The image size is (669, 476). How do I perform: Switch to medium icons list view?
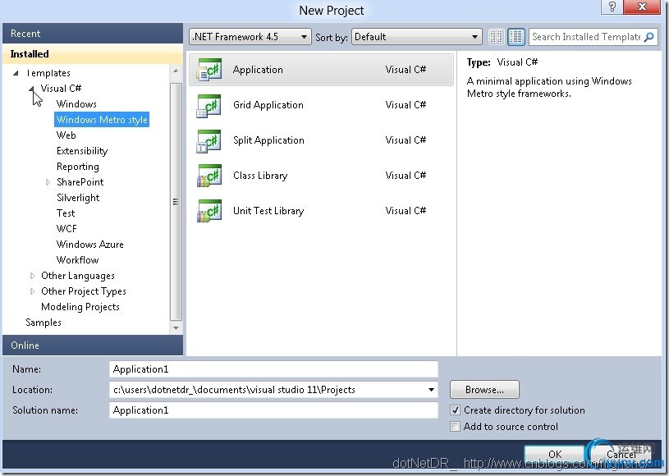516,37
